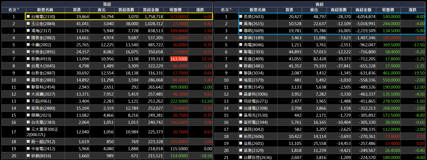427x160 pixels.
Task: Open stock name 統一超(2912)
Action: click(43, 142)
